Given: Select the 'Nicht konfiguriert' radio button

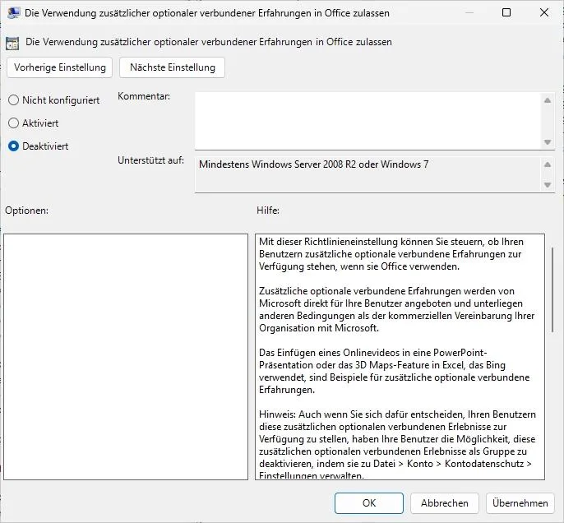Looking at the screenshot, I should [13, 100].
